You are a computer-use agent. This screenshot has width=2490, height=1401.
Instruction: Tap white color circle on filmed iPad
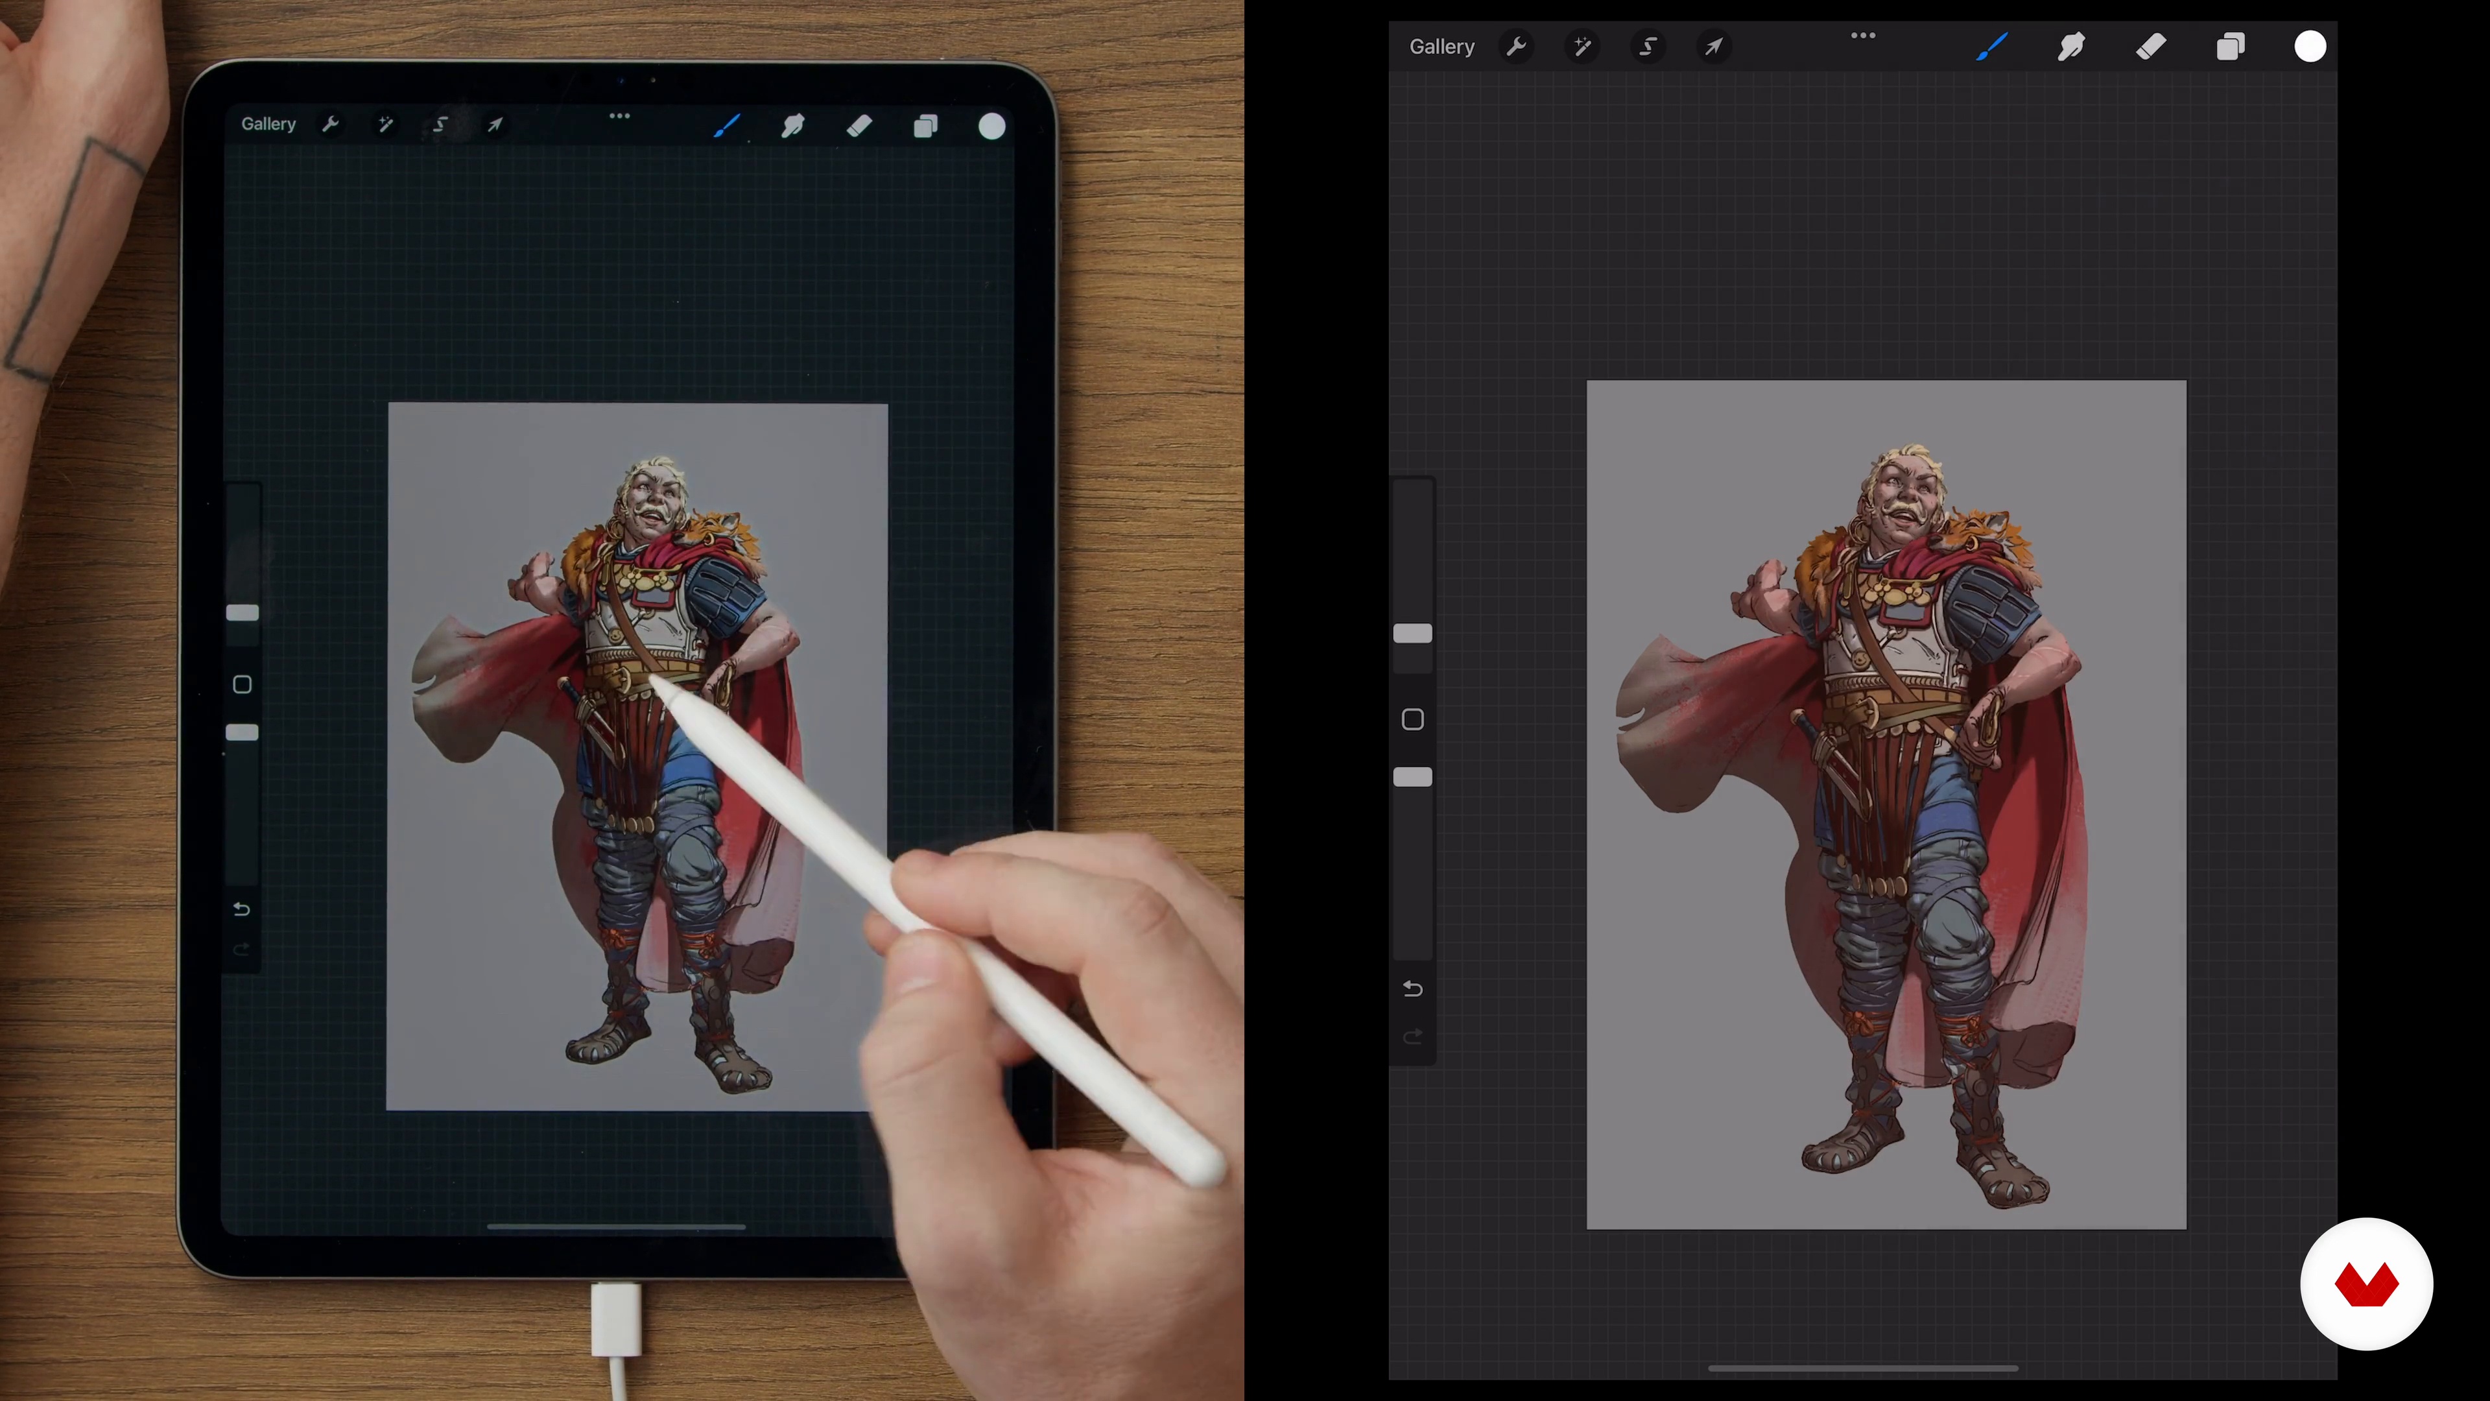991,126
